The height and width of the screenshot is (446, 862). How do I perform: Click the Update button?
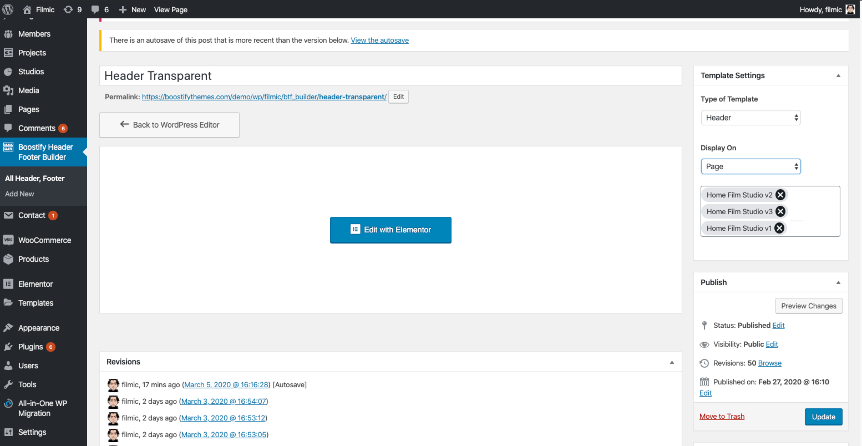pyautogui.click(x=823, y=417)
